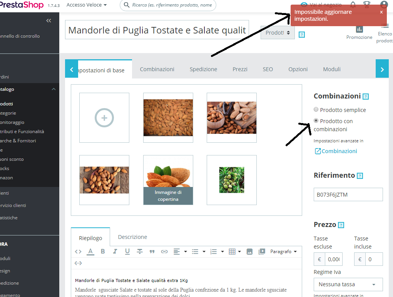
Task: Collapse the sidebar with double-chevron icon
Action: [x=48, y=20]
